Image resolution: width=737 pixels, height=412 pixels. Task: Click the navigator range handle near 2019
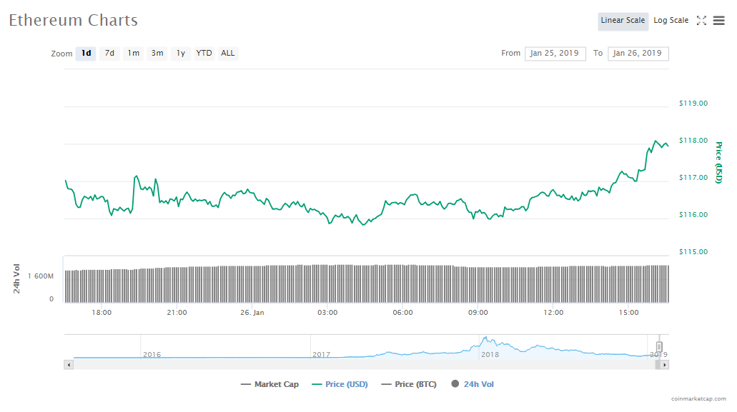659,346
